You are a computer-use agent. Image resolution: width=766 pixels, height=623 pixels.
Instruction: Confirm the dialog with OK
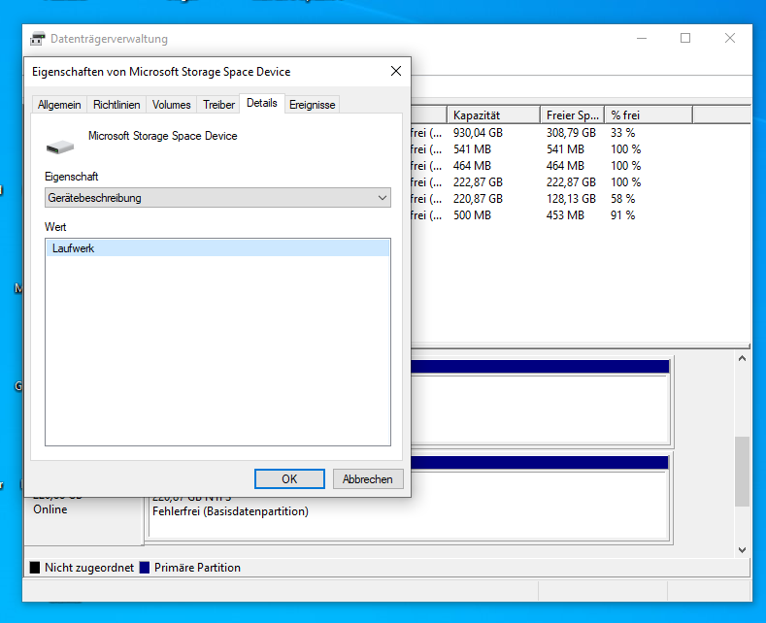[289, 479]
